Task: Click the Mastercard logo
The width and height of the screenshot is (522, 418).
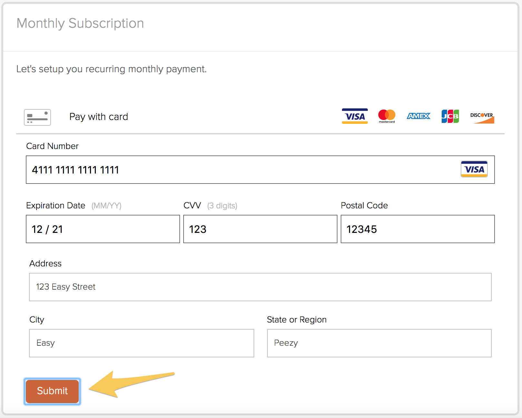Action: pyautogui.click(x=387, y=116)
